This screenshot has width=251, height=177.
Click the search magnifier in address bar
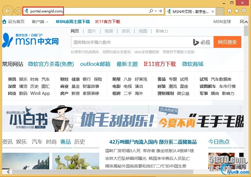coord(151,11)
